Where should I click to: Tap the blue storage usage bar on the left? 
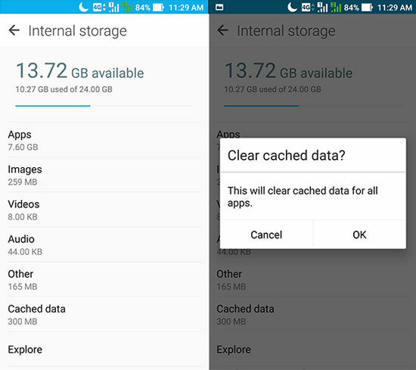[x=53, y=106]
